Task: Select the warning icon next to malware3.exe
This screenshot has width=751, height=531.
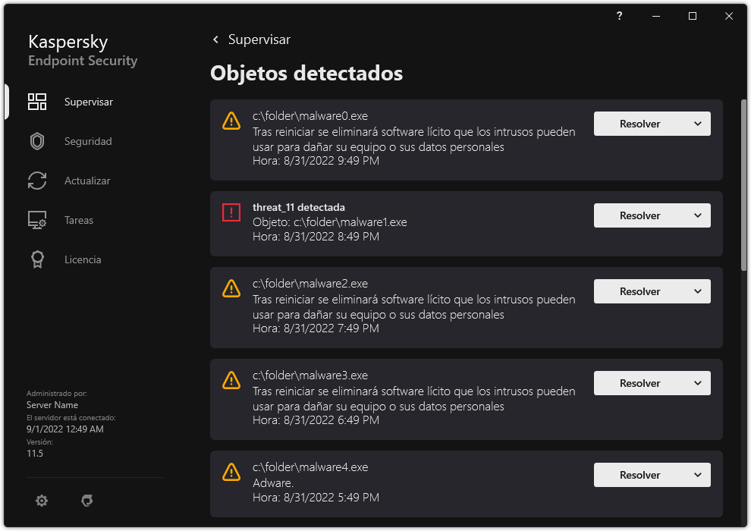Action: tap(231, 379)
